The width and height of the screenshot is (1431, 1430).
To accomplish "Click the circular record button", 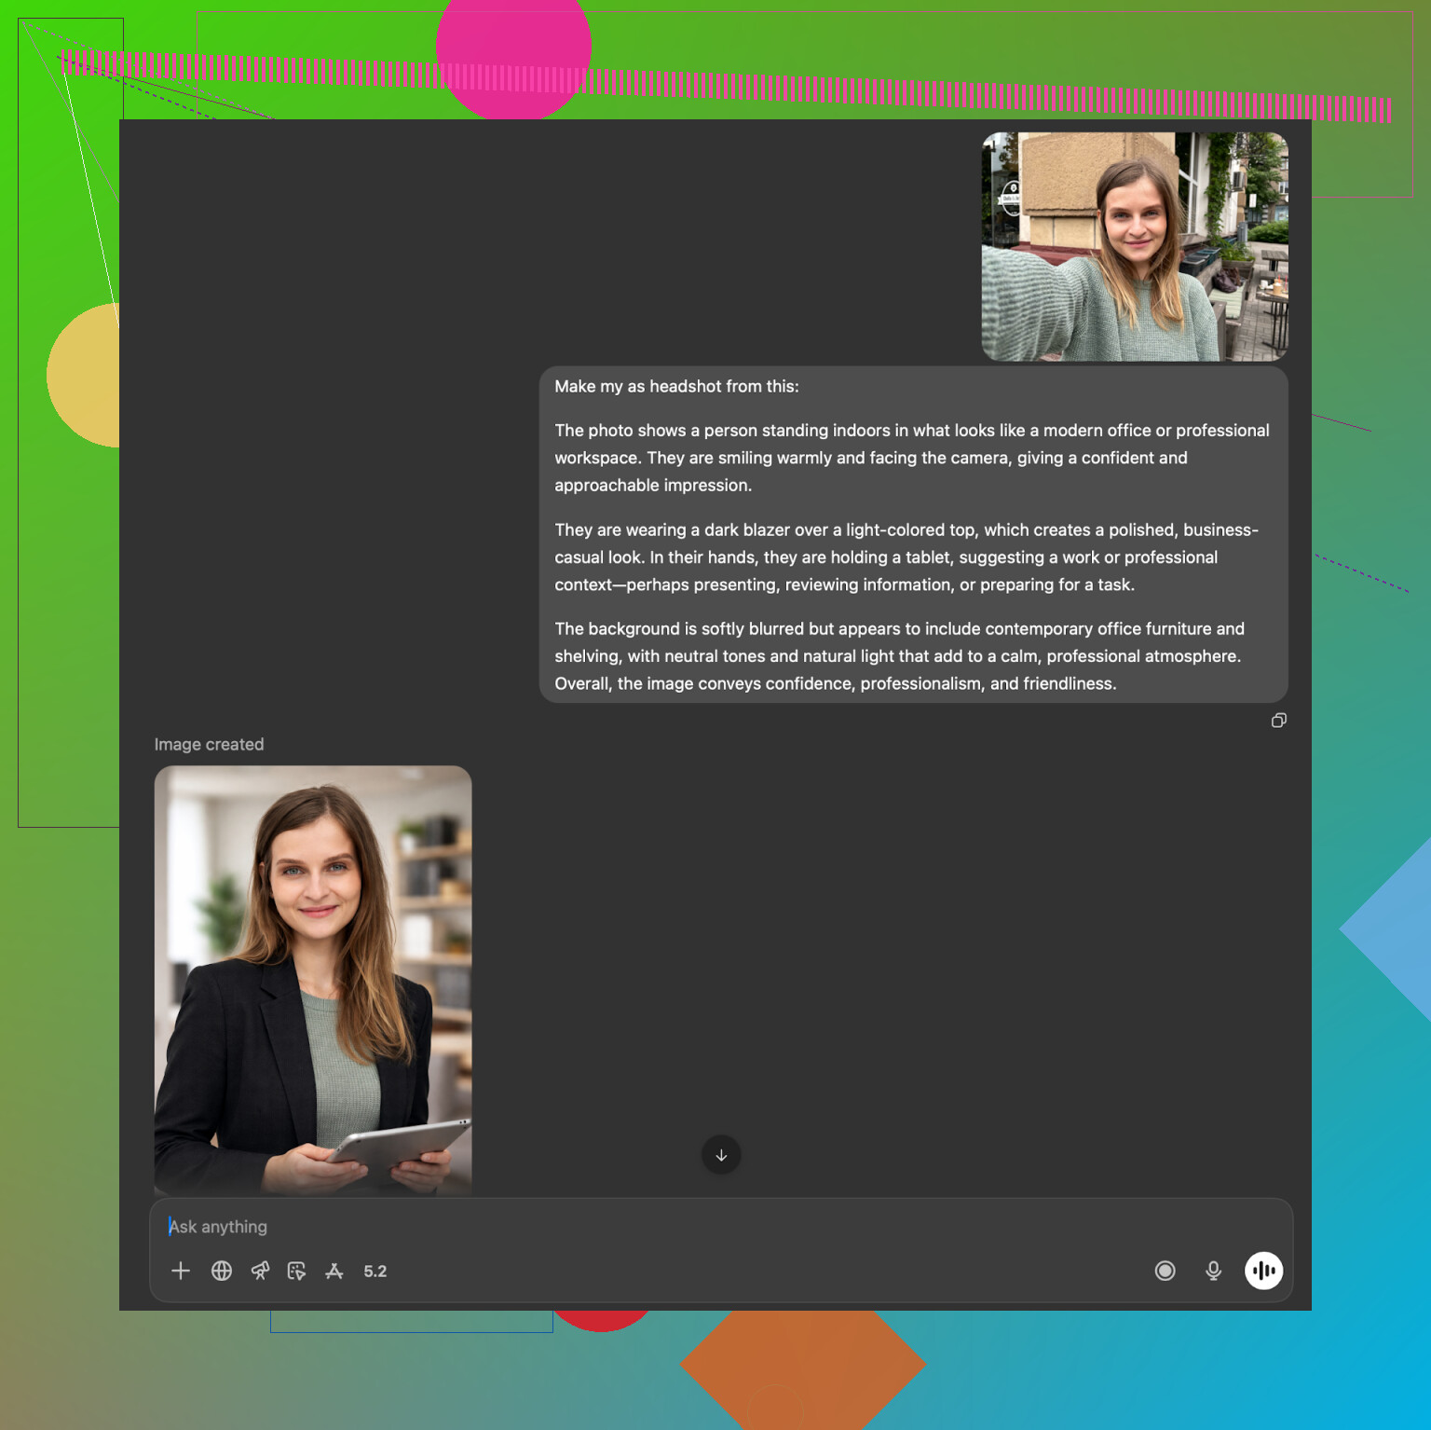I will (x=1165, y=1271).
